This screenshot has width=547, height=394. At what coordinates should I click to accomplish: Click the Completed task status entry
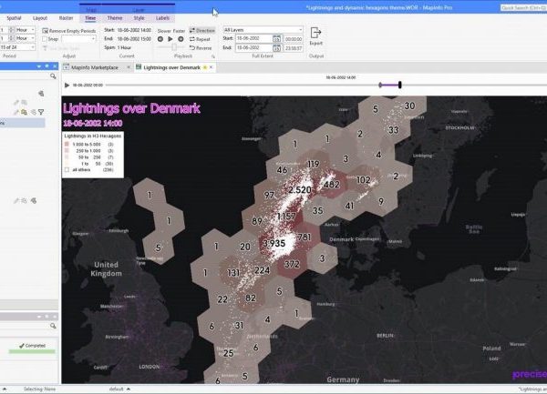[x=32, y=346]
